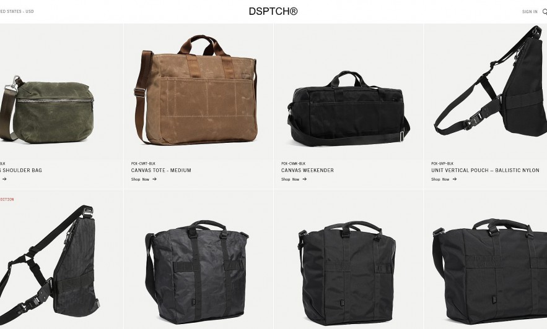
Task: Open Unit Vertical Pouch — Ballistic Nylon title
Action: 485,170
